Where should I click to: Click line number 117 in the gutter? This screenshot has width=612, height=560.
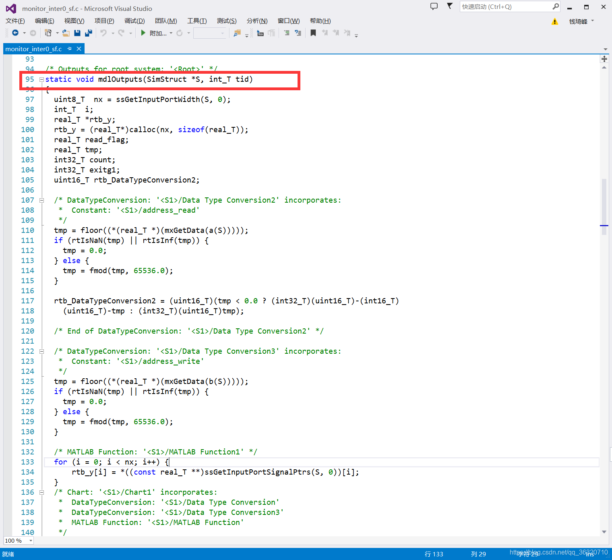pyautogui.click(x=27, y=301)
